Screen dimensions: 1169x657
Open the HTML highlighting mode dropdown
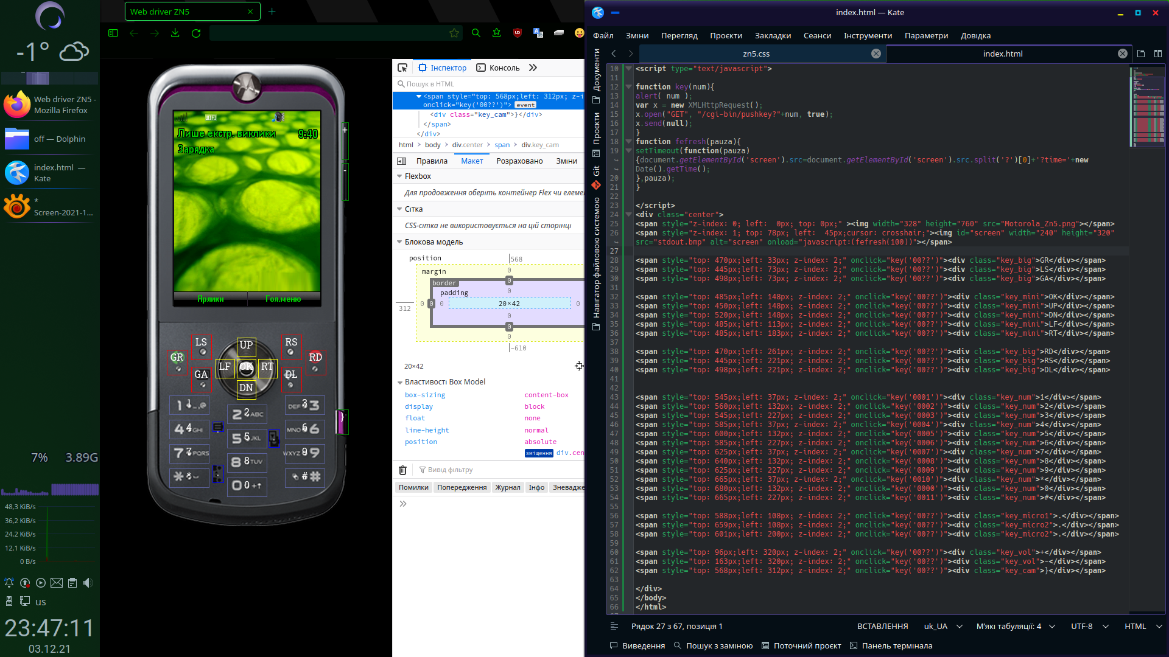1143,626
